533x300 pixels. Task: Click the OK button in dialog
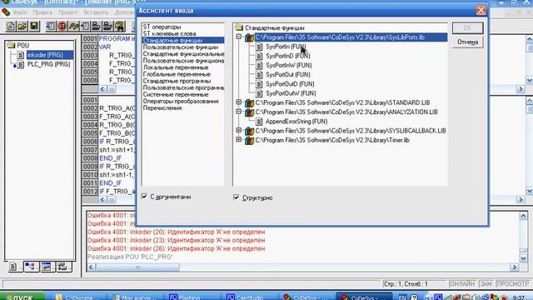tap(468, 27)
